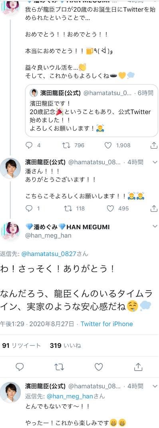Share the main tweet with share icon

(x=138, y=367)
